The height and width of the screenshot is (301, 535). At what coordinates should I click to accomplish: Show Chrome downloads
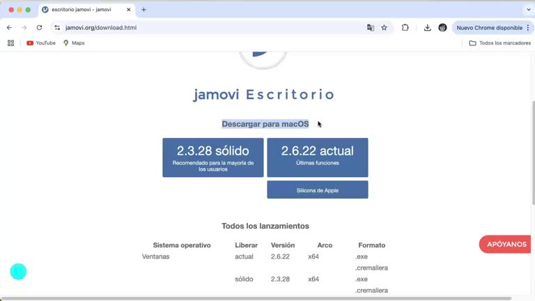427,28
